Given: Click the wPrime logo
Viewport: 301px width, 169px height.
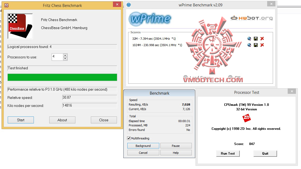Looking at the screenshot, I should (x=150, y=19).
